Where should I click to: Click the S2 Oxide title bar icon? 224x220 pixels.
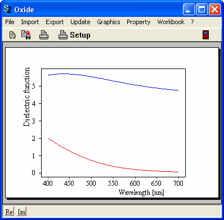click(x=7, y=9)
